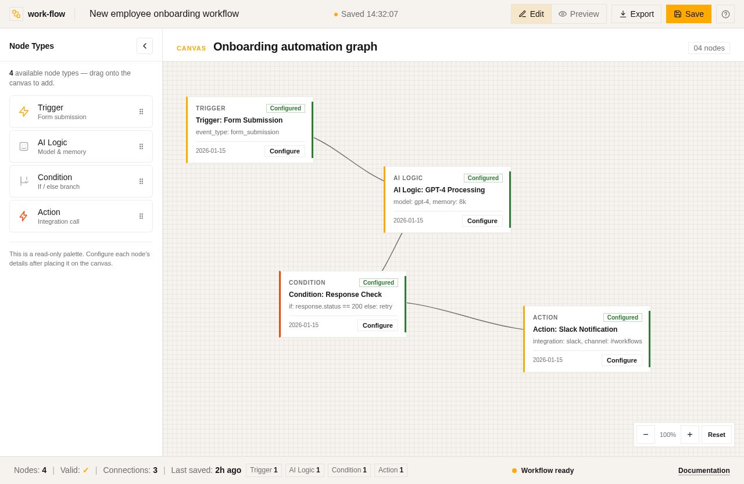This screenshot has height=484, width=744.
Task: Select the AI Logic: GPT-4 Processing node title
Action: [439, 190]
